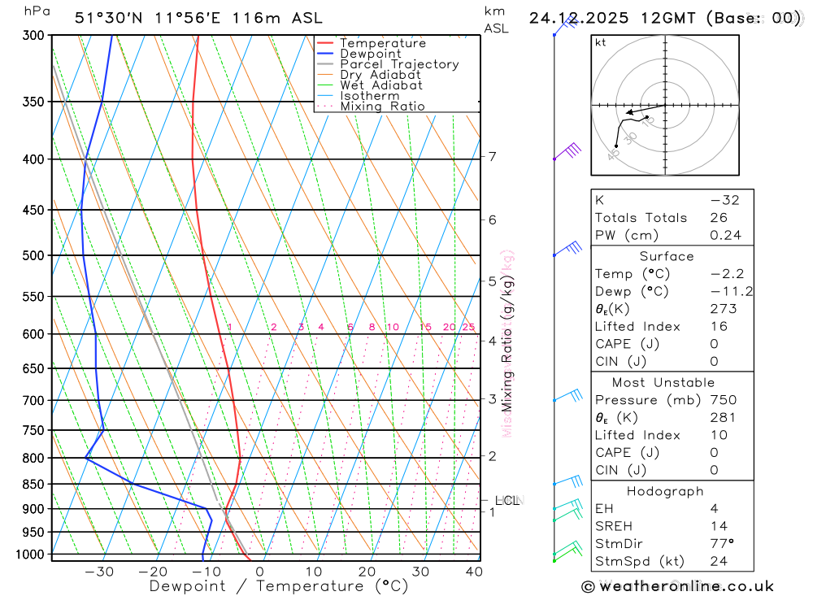Click the 300 hPa pressure label
The width and height of the screenshot is (813, 596).
(33, 35)
